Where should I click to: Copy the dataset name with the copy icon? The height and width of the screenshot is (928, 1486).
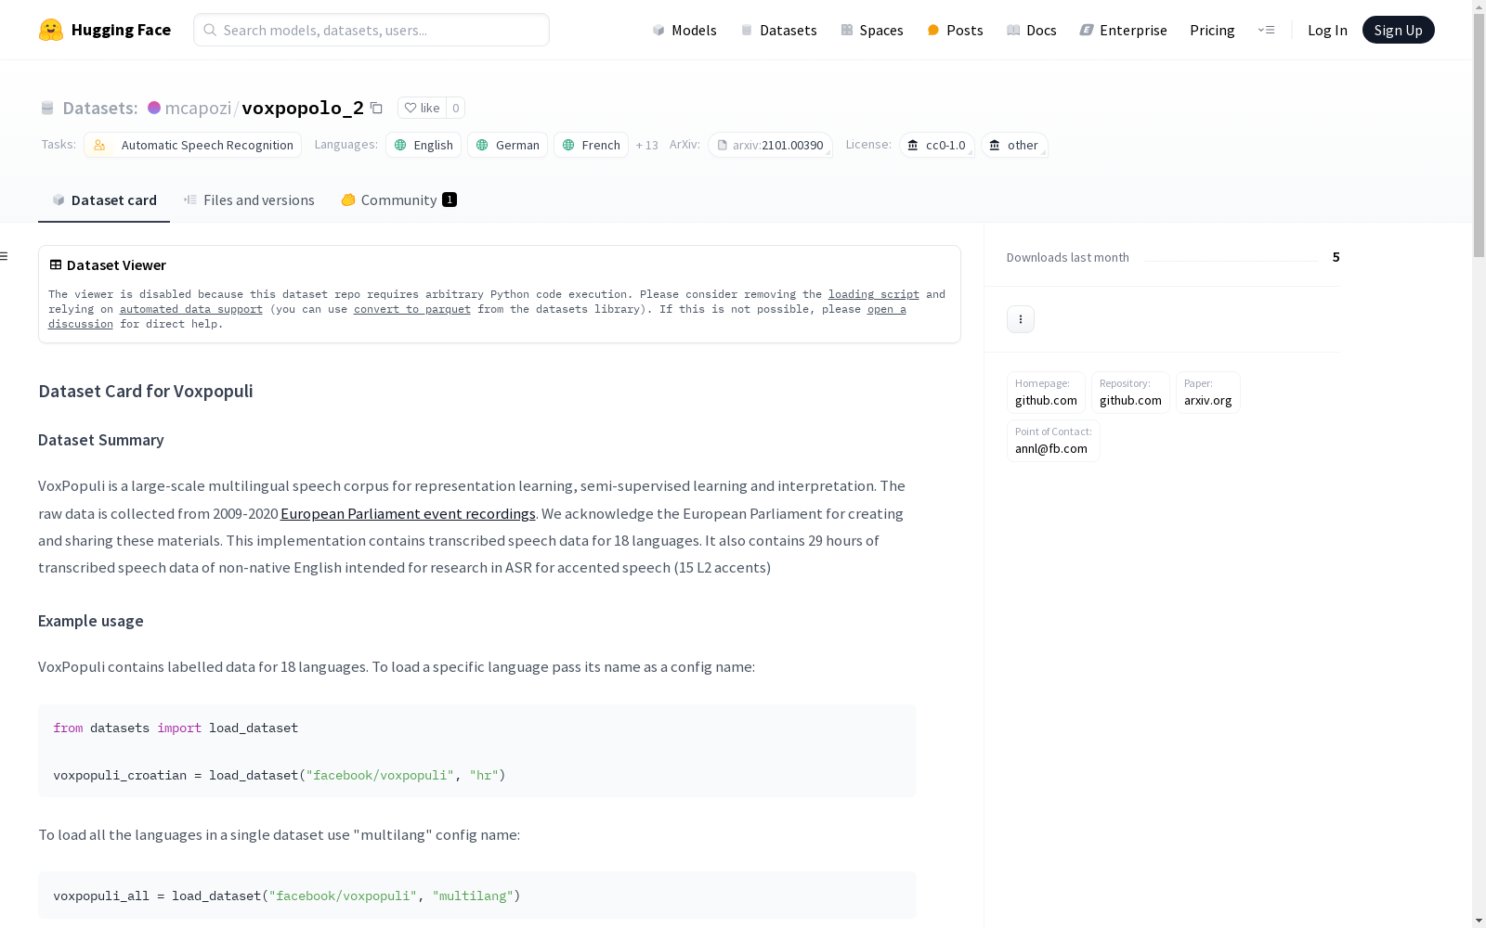point(376,108)
